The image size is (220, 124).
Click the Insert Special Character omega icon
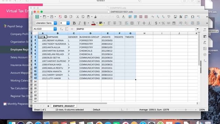[192, 17]
